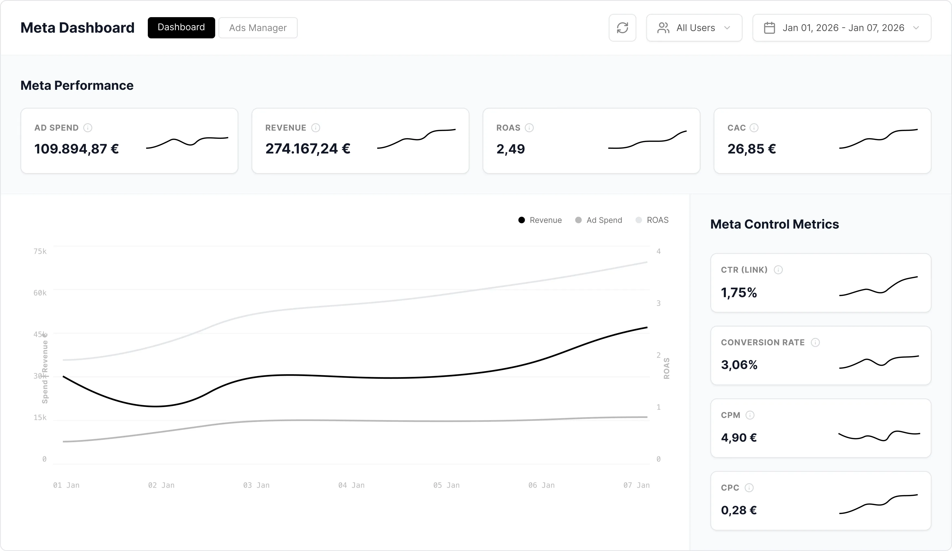952x551 pixels.
Task: Open the AD SPEND metric card
Action: click(129, 141)
